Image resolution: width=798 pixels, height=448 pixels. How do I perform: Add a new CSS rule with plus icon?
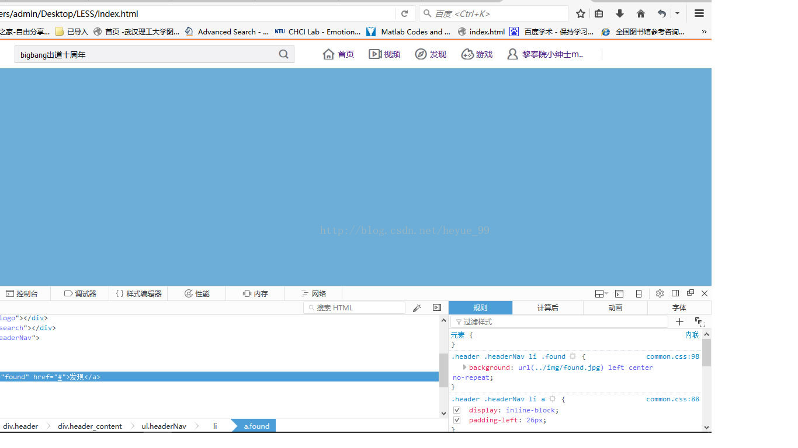(679, 321)
